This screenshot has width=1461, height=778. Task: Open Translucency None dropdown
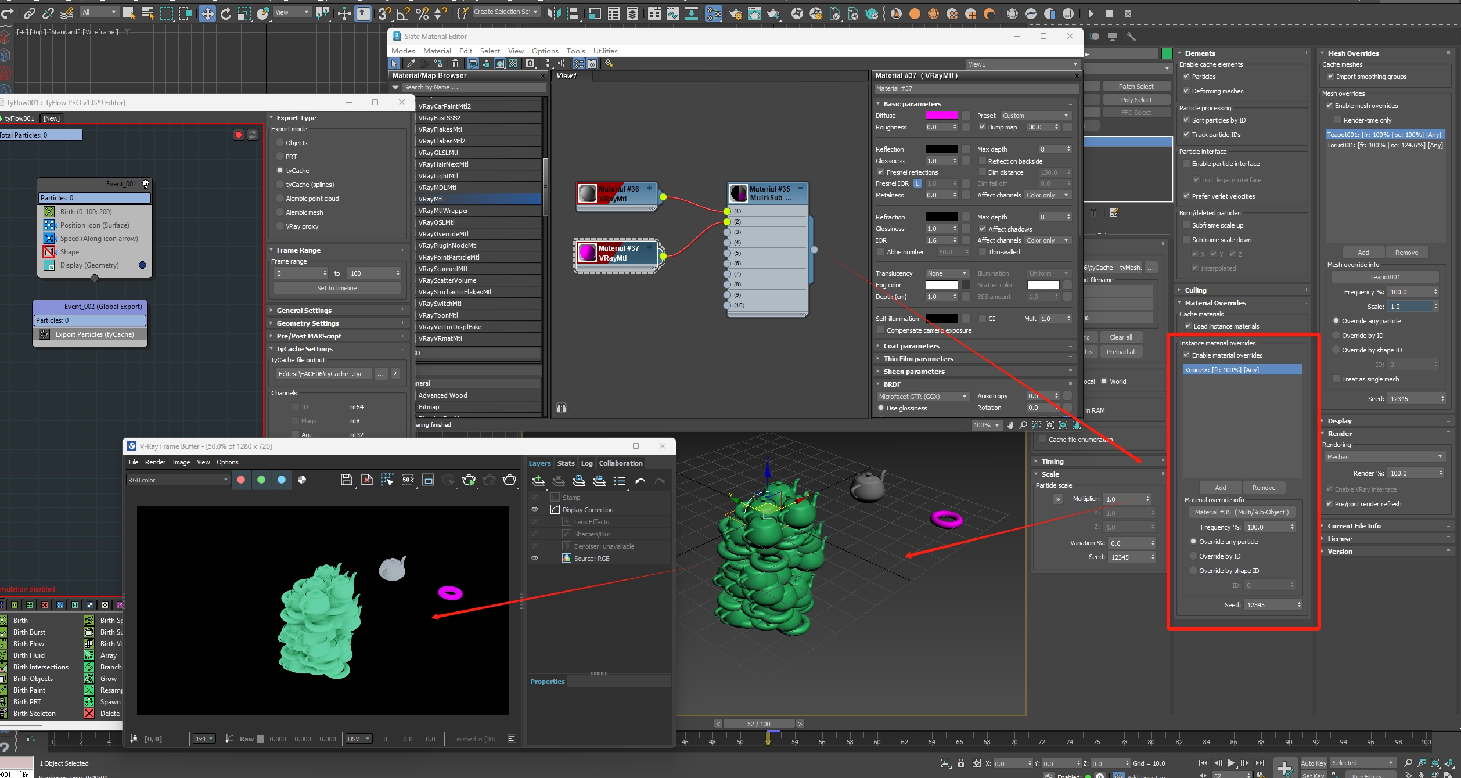pyautogui.click(x=947, y=273)
